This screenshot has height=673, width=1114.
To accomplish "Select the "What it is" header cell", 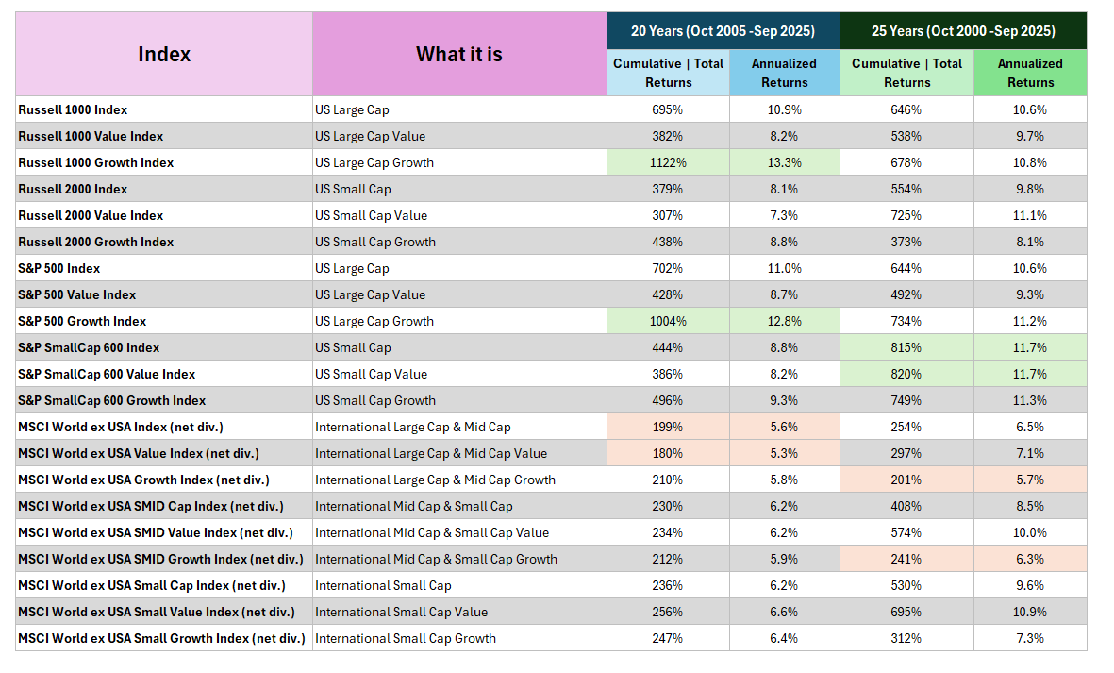I will click(459, 55).
